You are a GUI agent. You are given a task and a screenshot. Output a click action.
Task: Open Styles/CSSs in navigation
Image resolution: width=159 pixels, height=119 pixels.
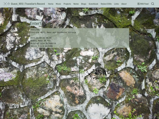(106, 4)
